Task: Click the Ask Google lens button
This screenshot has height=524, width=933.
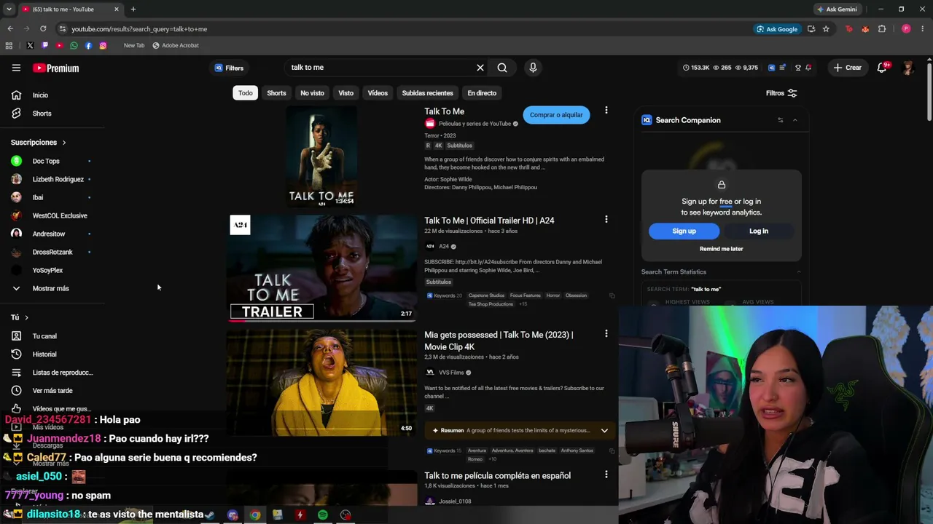Action: click(x=776, y=29)
